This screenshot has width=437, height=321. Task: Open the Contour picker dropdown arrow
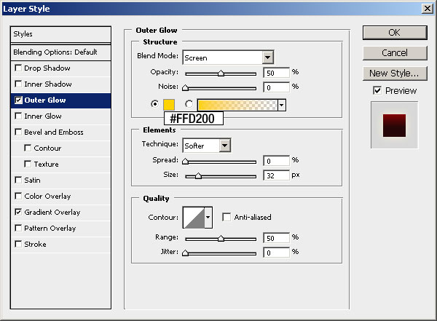[208, 218]
